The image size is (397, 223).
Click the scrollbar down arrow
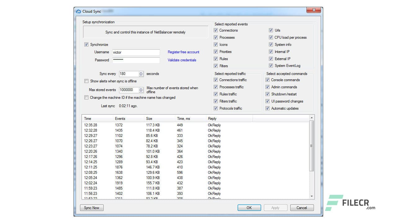pos(311,196)
